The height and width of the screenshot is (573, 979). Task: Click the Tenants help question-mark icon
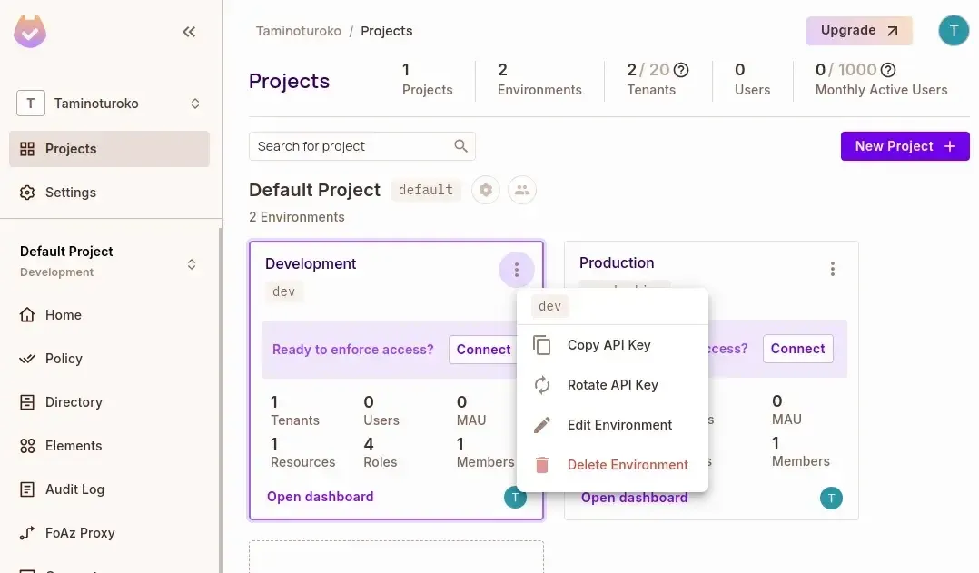[x=681, y=70]
